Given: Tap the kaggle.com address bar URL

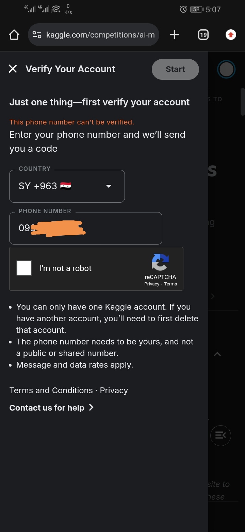Looking at the screenshot, I should tap(100, 35).
